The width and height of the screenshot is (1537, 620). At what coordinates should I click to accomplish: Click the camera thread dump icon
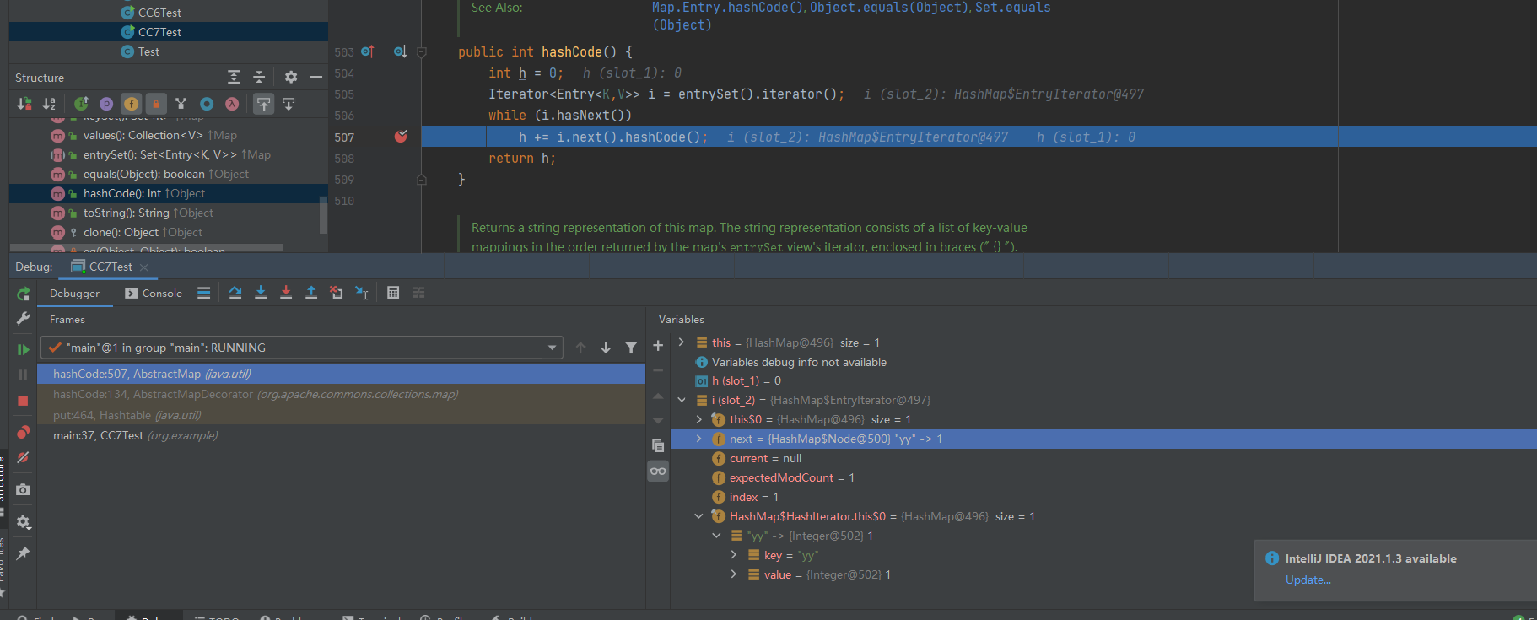click(x=24, y=489)
